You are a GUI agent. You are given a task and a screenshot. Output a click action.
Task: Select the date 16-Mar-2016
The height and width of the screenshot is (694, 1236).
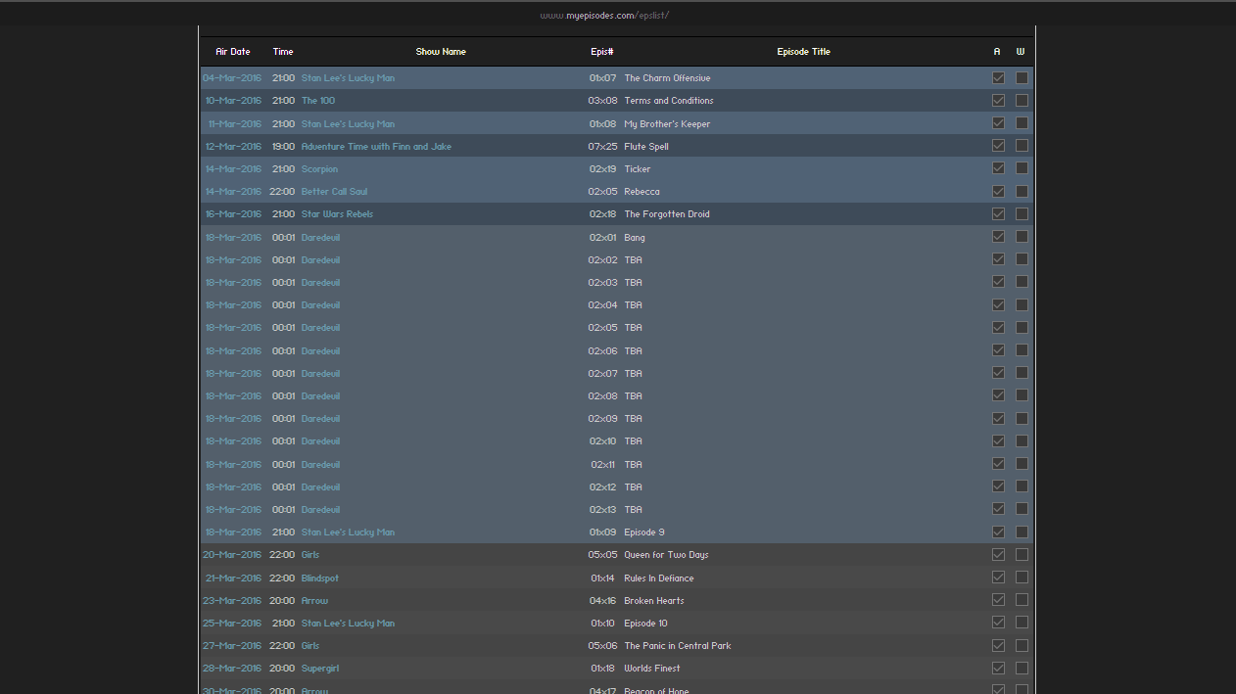pyautogui.click(x=233, y=214)
